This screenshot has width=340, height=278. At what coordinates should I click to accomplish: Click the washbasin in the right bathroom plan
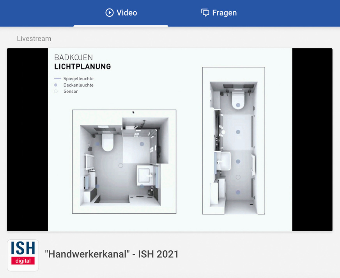[x=223, y=161]
